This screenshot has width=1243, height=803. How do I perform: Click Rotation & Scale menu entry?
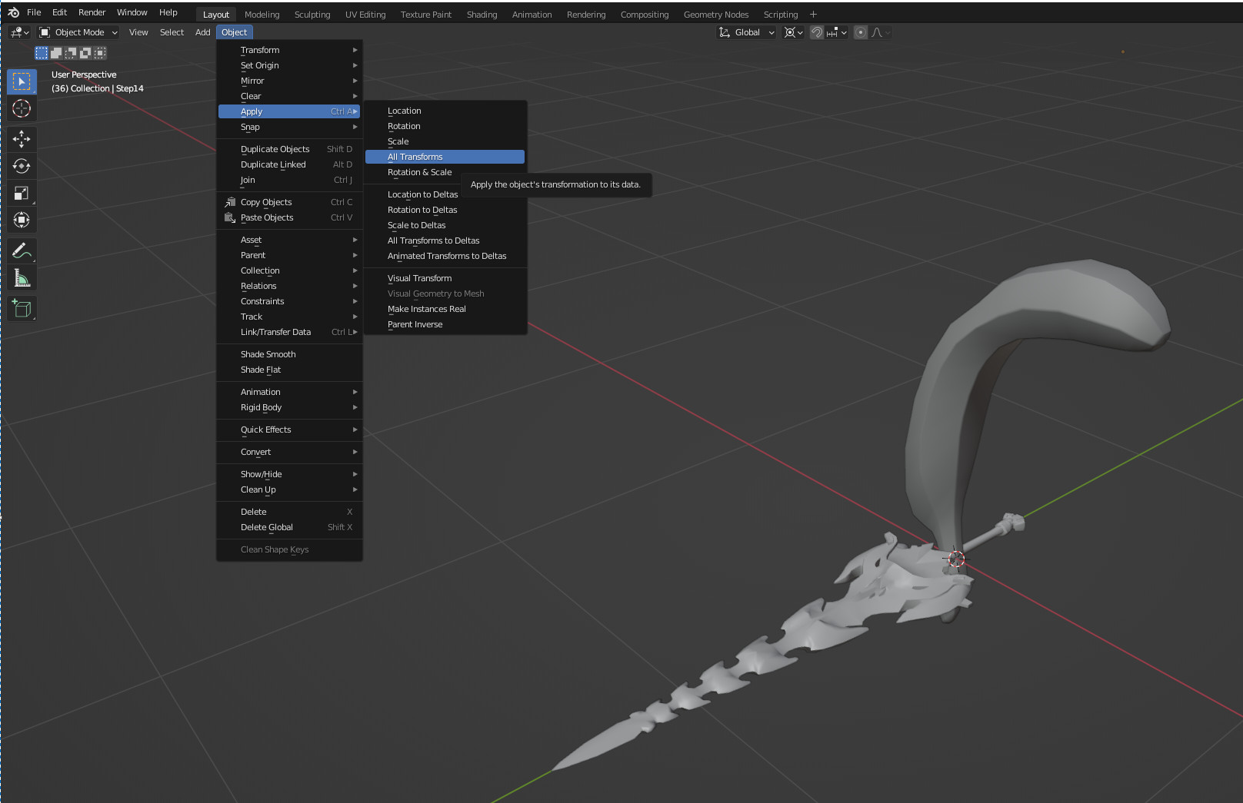point(419,172)
